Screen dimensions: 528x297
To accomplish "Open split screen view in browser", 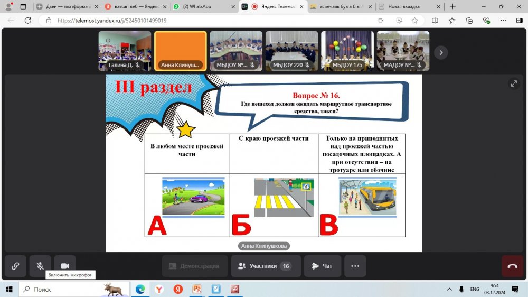I will [435, 21].
